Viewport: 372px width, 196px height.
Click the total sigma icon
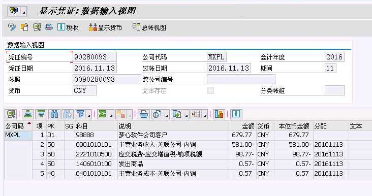pyautogui.click(x=103, y=114)
